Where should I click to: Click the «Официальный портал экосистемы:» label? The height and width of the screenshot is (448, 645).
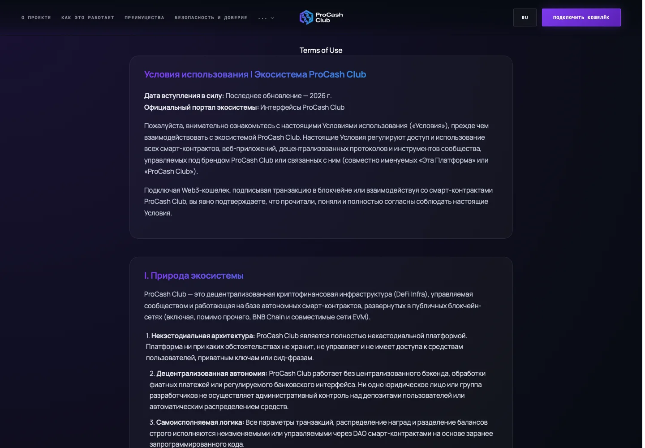click(201, 108)
